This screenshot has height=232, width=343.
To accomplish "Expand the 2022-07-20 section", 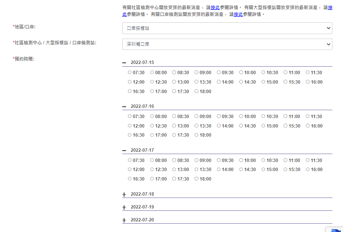I will 123,220.
